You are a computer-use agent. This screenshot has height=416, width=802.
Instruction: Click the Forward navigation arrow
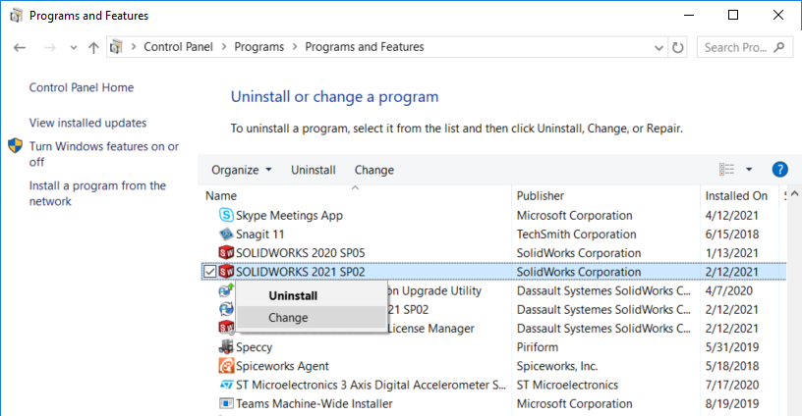(49, 47)
